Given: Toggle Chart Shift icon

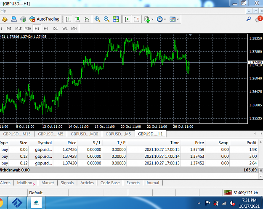Looking at the screenshot, I should [136, 19].
